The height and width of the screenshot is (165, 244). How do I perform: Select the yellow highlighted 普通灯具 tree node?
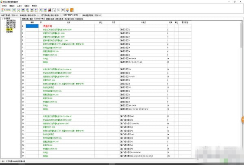pyautogui.click(x=9, y=29)
